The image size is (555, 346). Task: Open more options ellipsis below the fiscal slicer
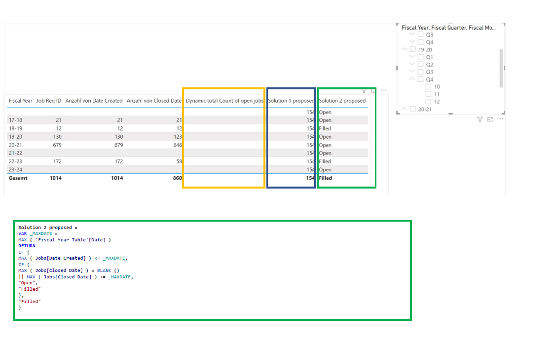tap(500, 119)
